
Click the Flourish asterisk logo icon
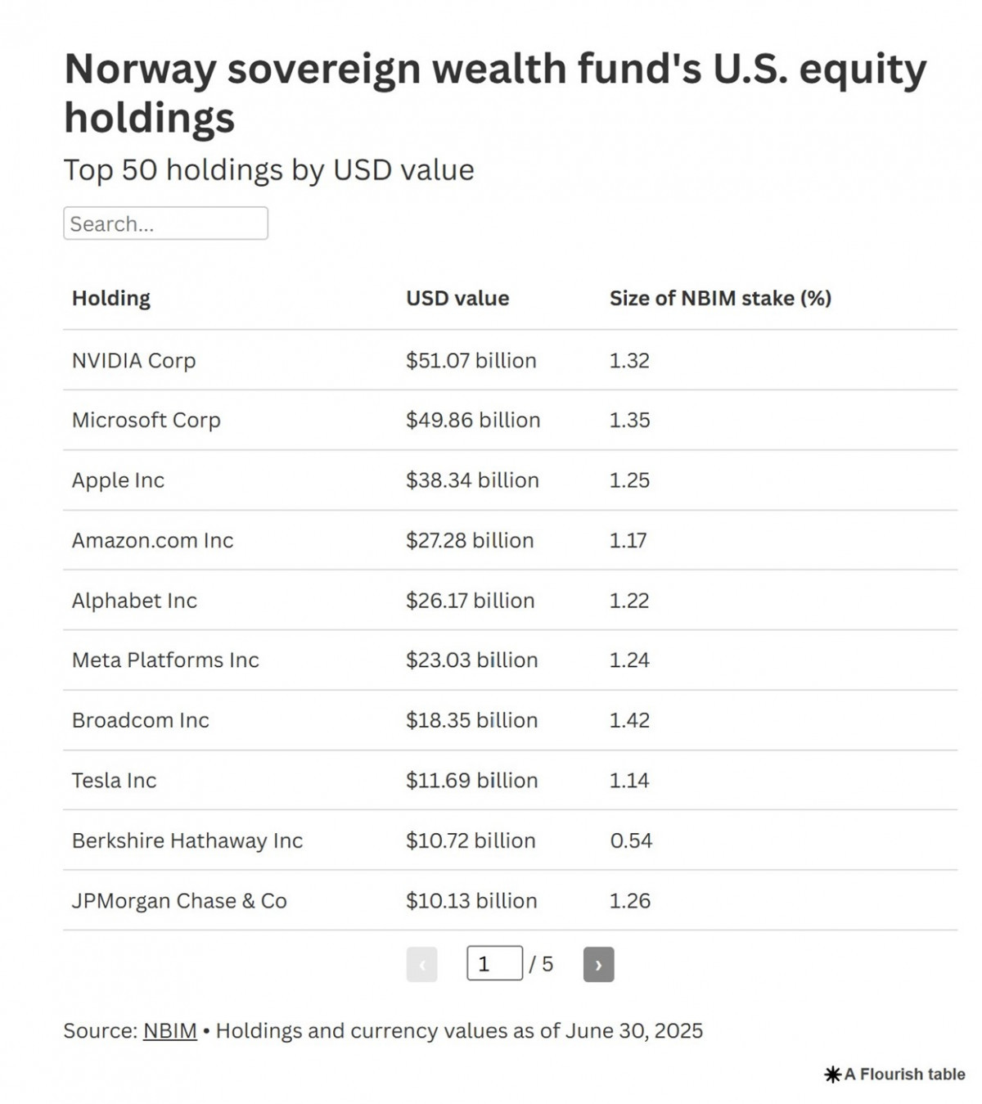tap(832, 1075)
